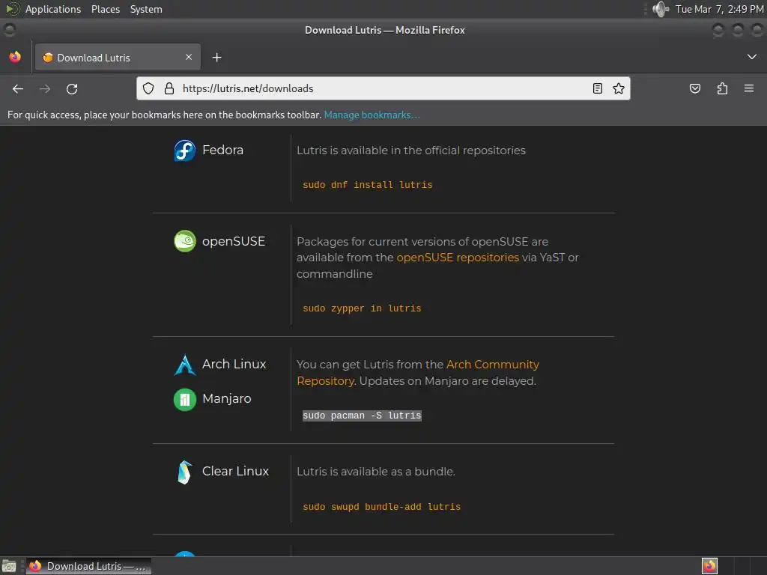Click 'Lutris is available as a bundle.' text
The width and height of the screenshot is (767, 575).
click(376, 472)
